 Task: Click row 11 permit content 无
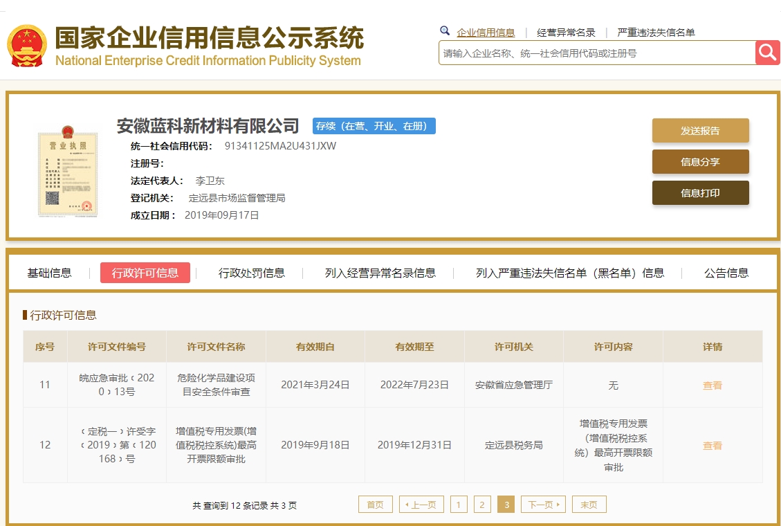613,385
